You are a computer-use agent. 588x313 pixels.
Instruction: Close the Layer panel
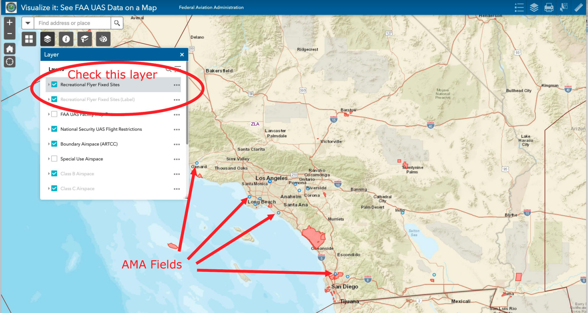(x=182, y=54)
